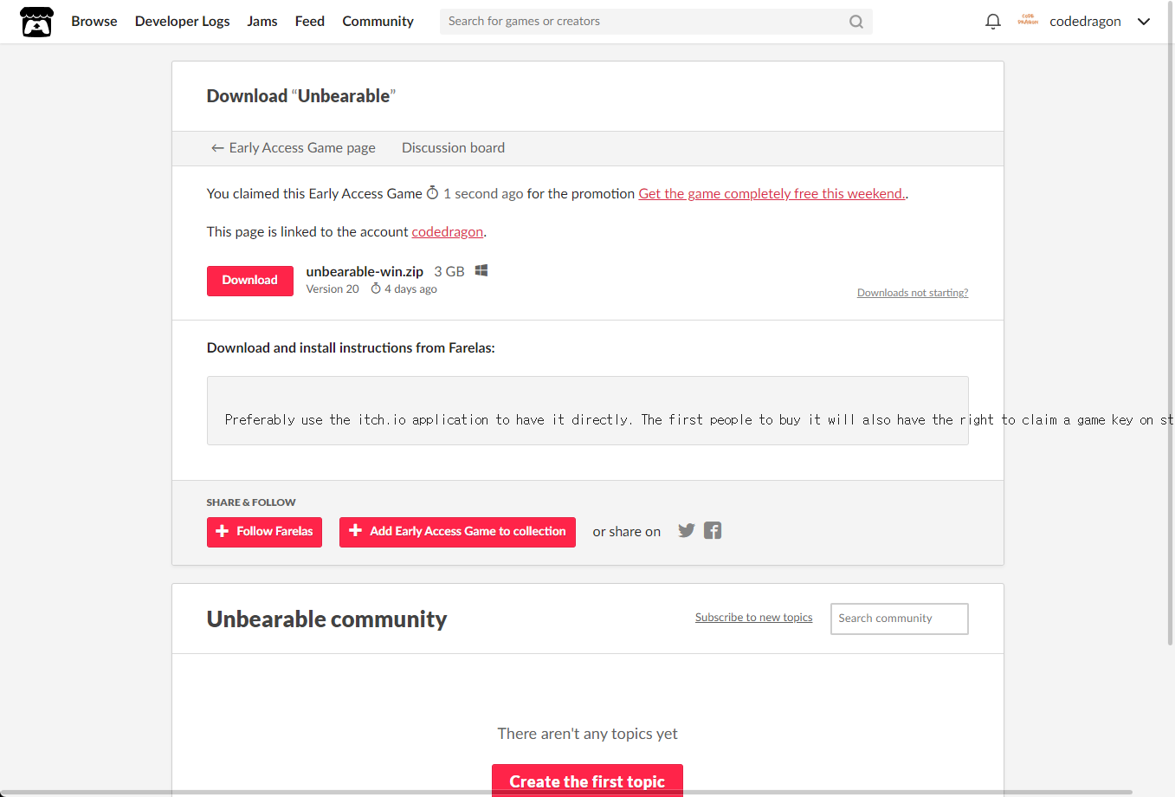Open the free weekend promotion link
Screen dimensions: 1175x797
[x=772, y=193]
